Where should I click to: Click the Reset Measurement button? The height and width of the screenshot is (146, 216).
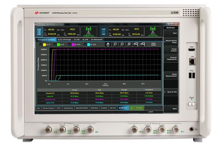(171, 75)
